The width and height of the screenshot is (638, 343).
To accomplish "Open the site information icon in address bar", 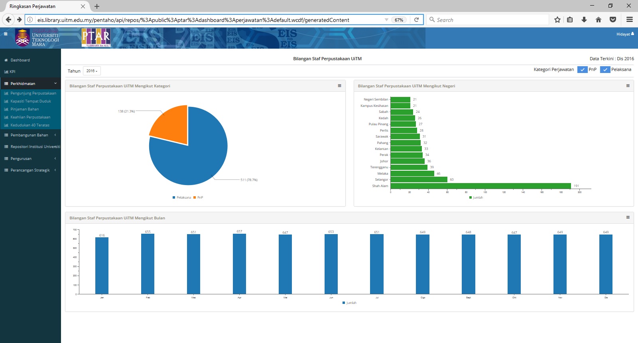I will tap(30, 20).
